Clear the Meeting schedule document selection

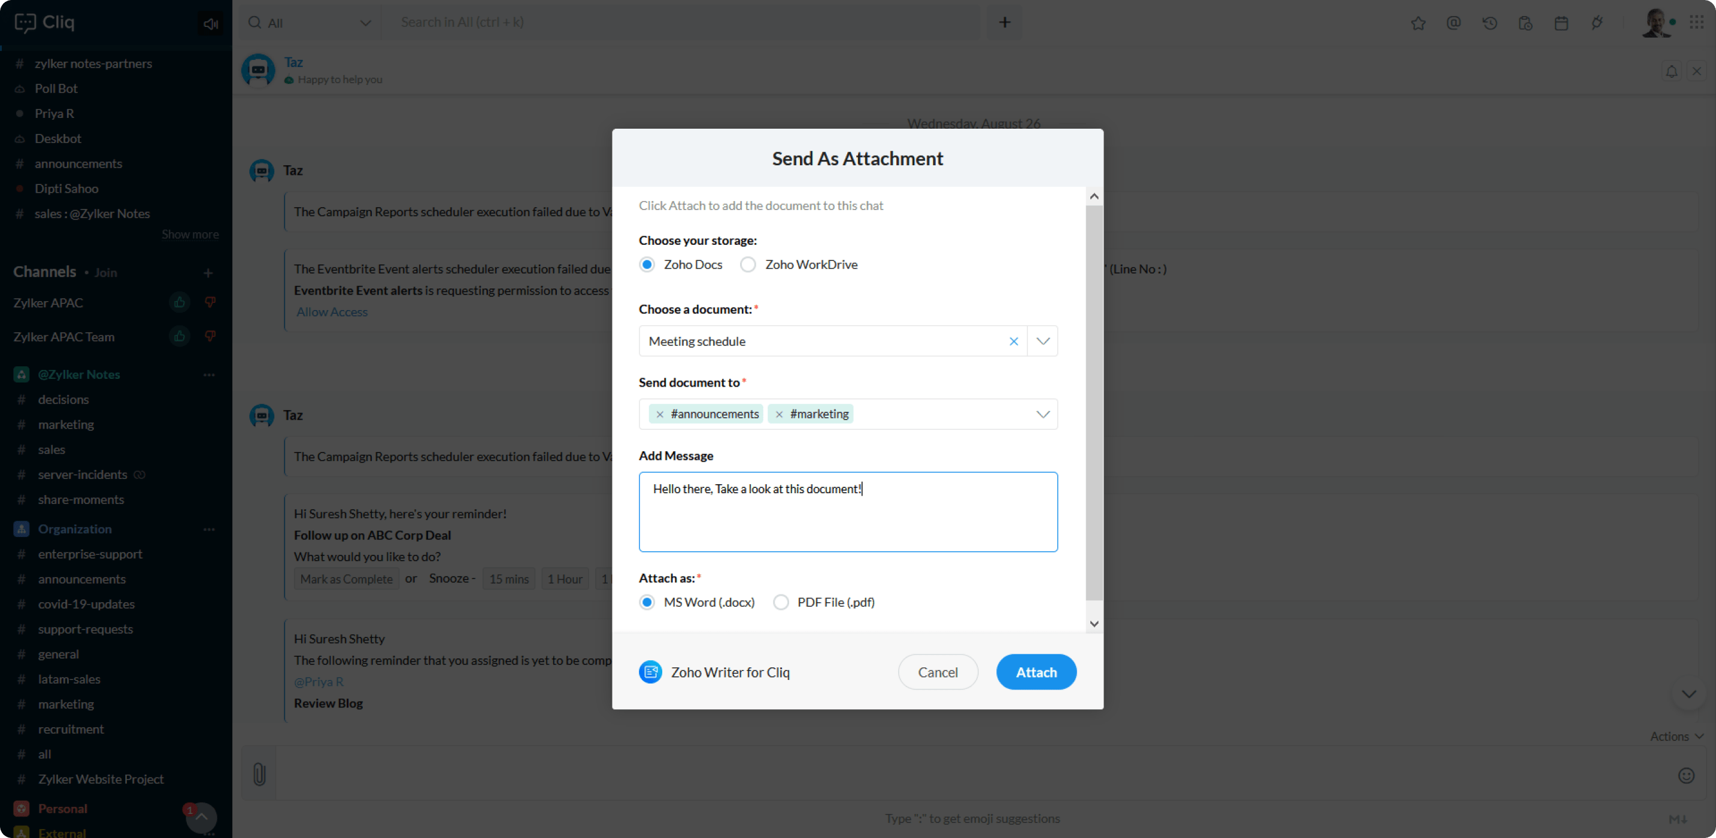pyautogui.click(x=1013, y=341)
